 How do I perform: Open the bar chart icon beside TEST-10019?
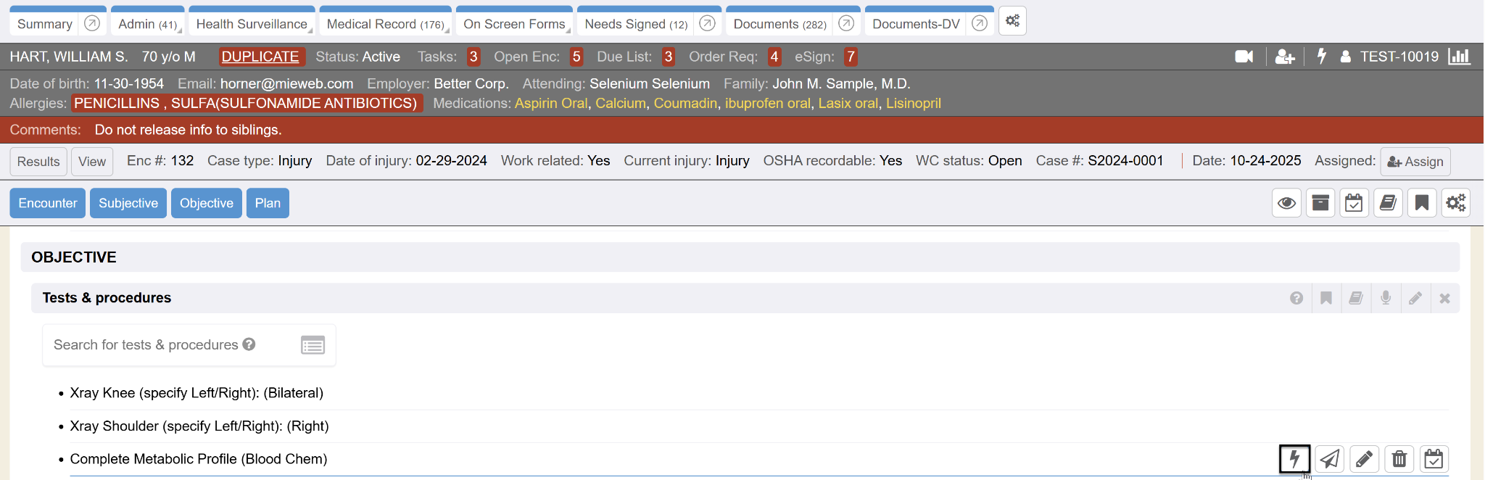click(1458, 57)
